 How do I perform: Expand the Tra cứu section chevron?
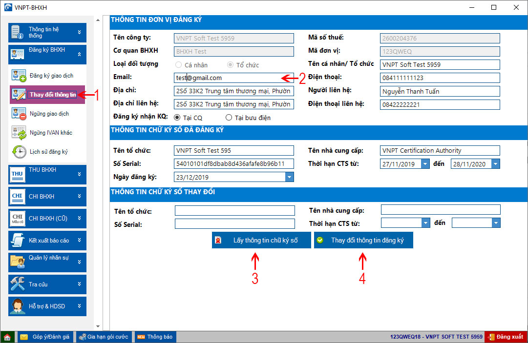click(80, 284)
